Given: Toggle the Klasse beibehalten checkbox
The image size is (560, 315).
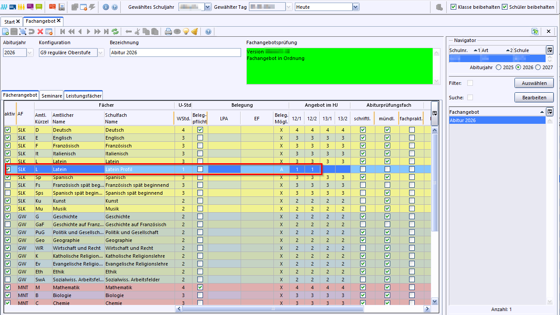Looking at the screenshot, I should pyautogui.click(x=453, y=7).
